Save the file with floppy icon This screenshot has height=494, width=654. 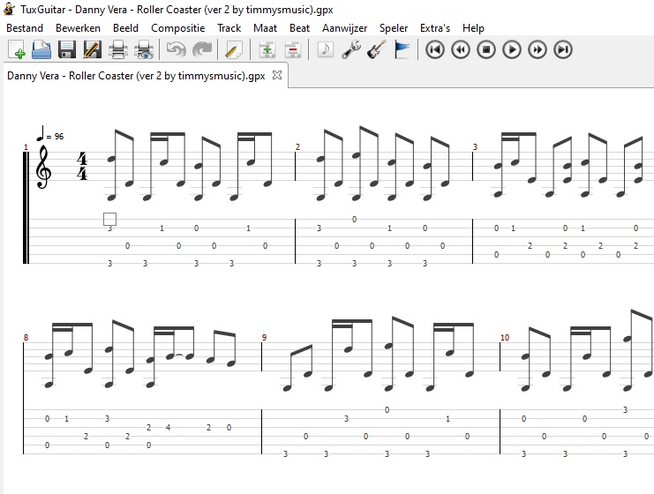coord(67,49)
